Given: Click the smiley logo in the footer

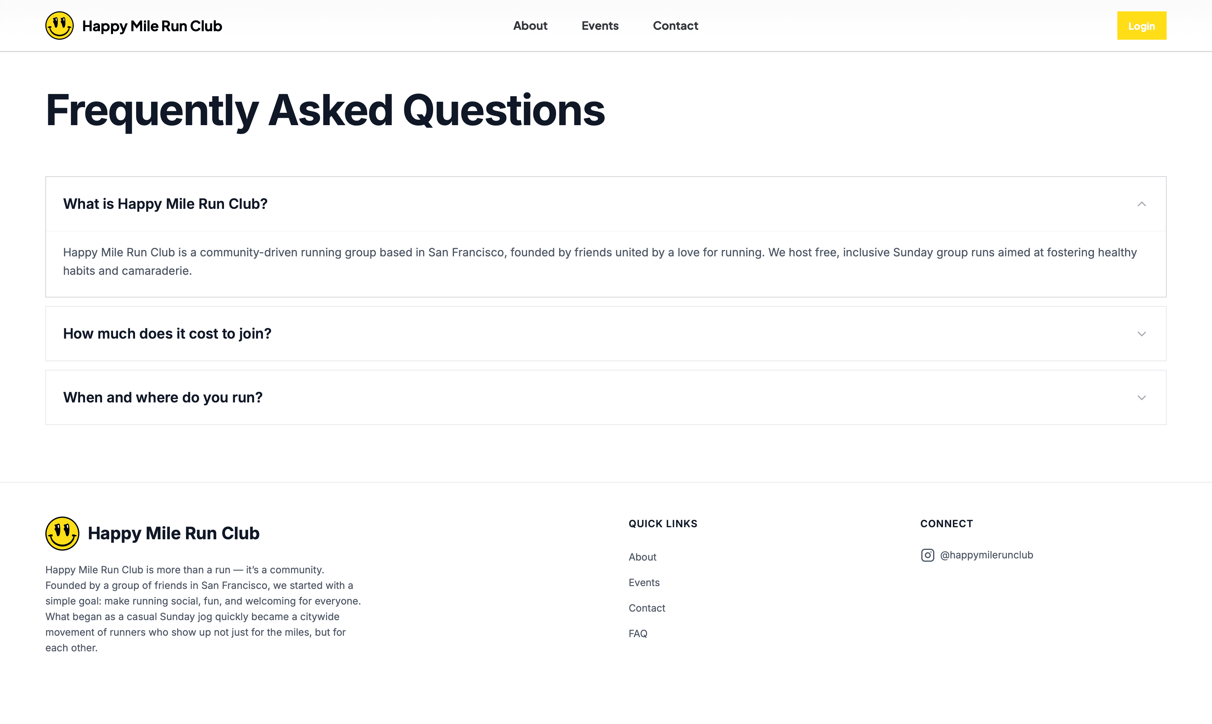Looking at the screenshot, I should (x=62, y=533).
